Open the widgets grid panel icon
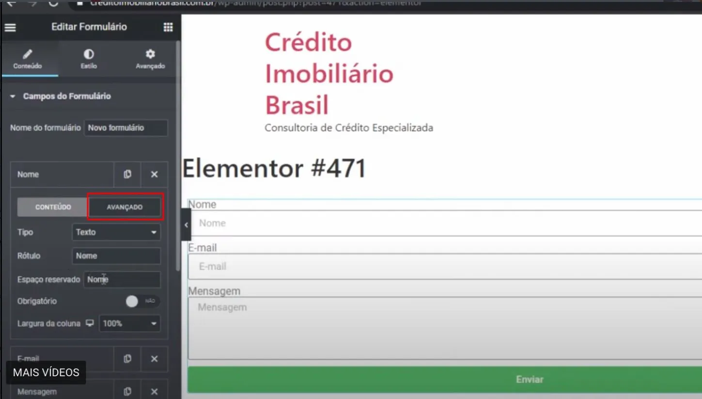The height and width of the screenshot is (399, 702). click(168, 28)
